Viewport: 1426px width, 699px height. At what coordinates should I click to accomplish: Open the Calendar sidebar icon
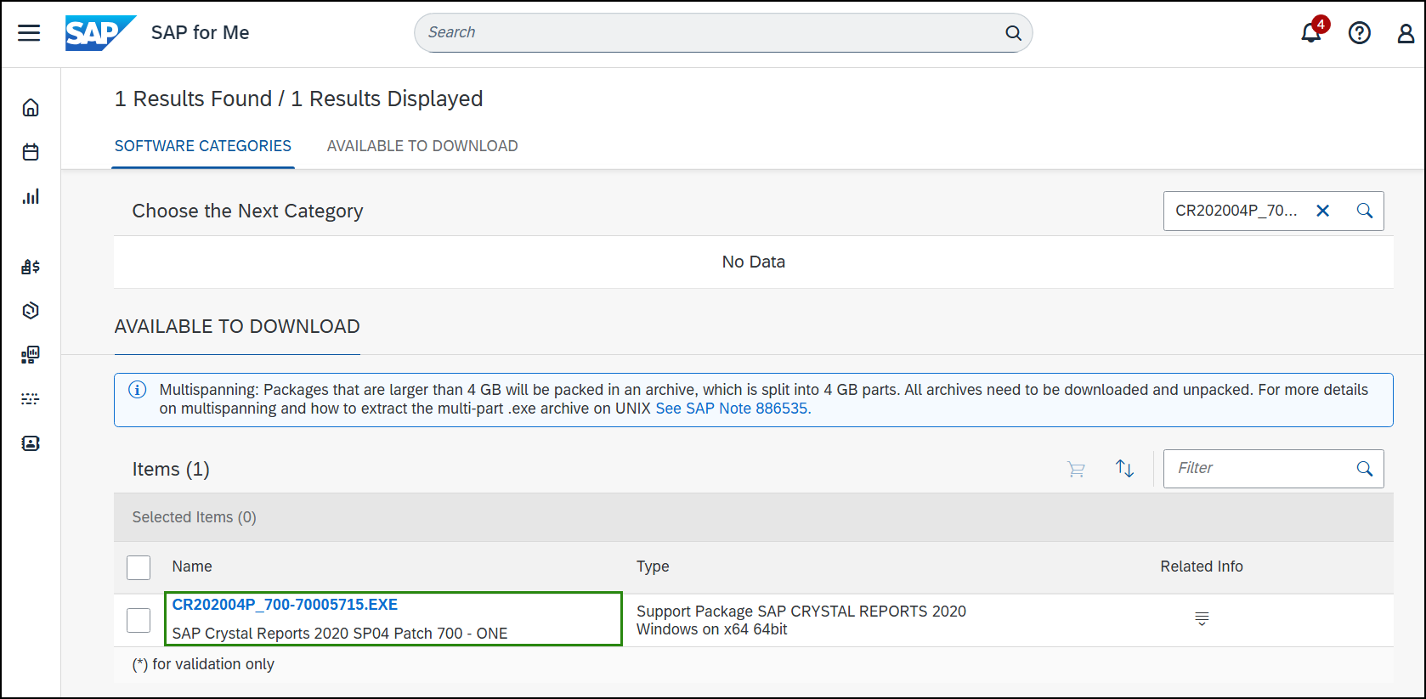pyautogui.click(x=31, y=152)
